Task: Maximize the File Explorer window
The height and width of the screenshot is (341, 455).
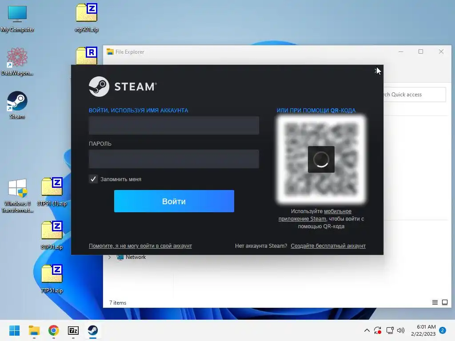Action: point(421,52)
